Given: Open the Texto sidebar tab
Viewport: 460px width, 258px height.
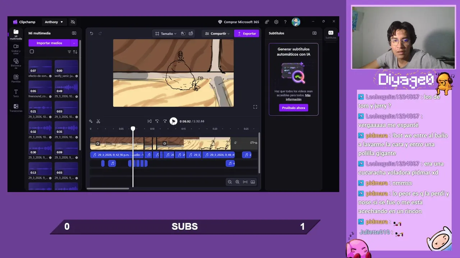Looking at the screenshot, I should [16, 94].
